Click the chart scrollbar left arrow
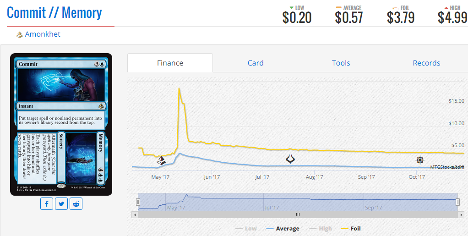The width and height of the screenshot is (468, 236). [x=135, y=214]
